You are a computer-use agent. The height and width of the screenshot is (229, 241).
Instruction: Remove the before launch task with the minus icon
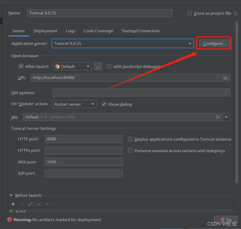(x=22, y=204)
